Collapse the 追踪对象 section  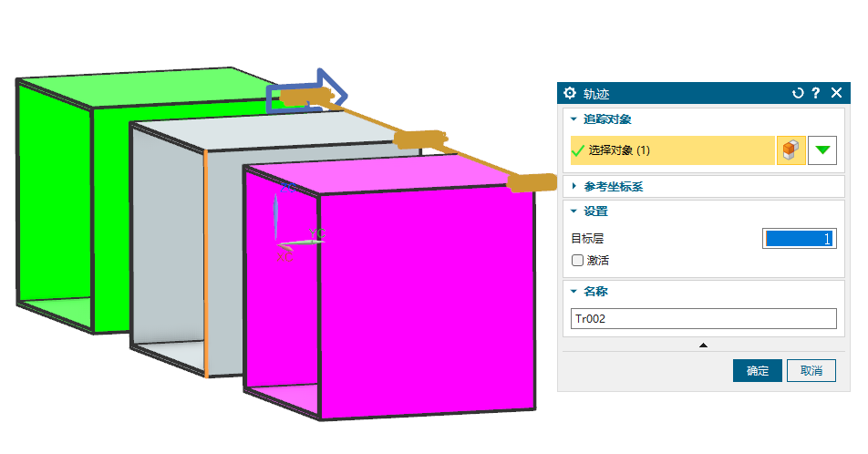point(573,119)
